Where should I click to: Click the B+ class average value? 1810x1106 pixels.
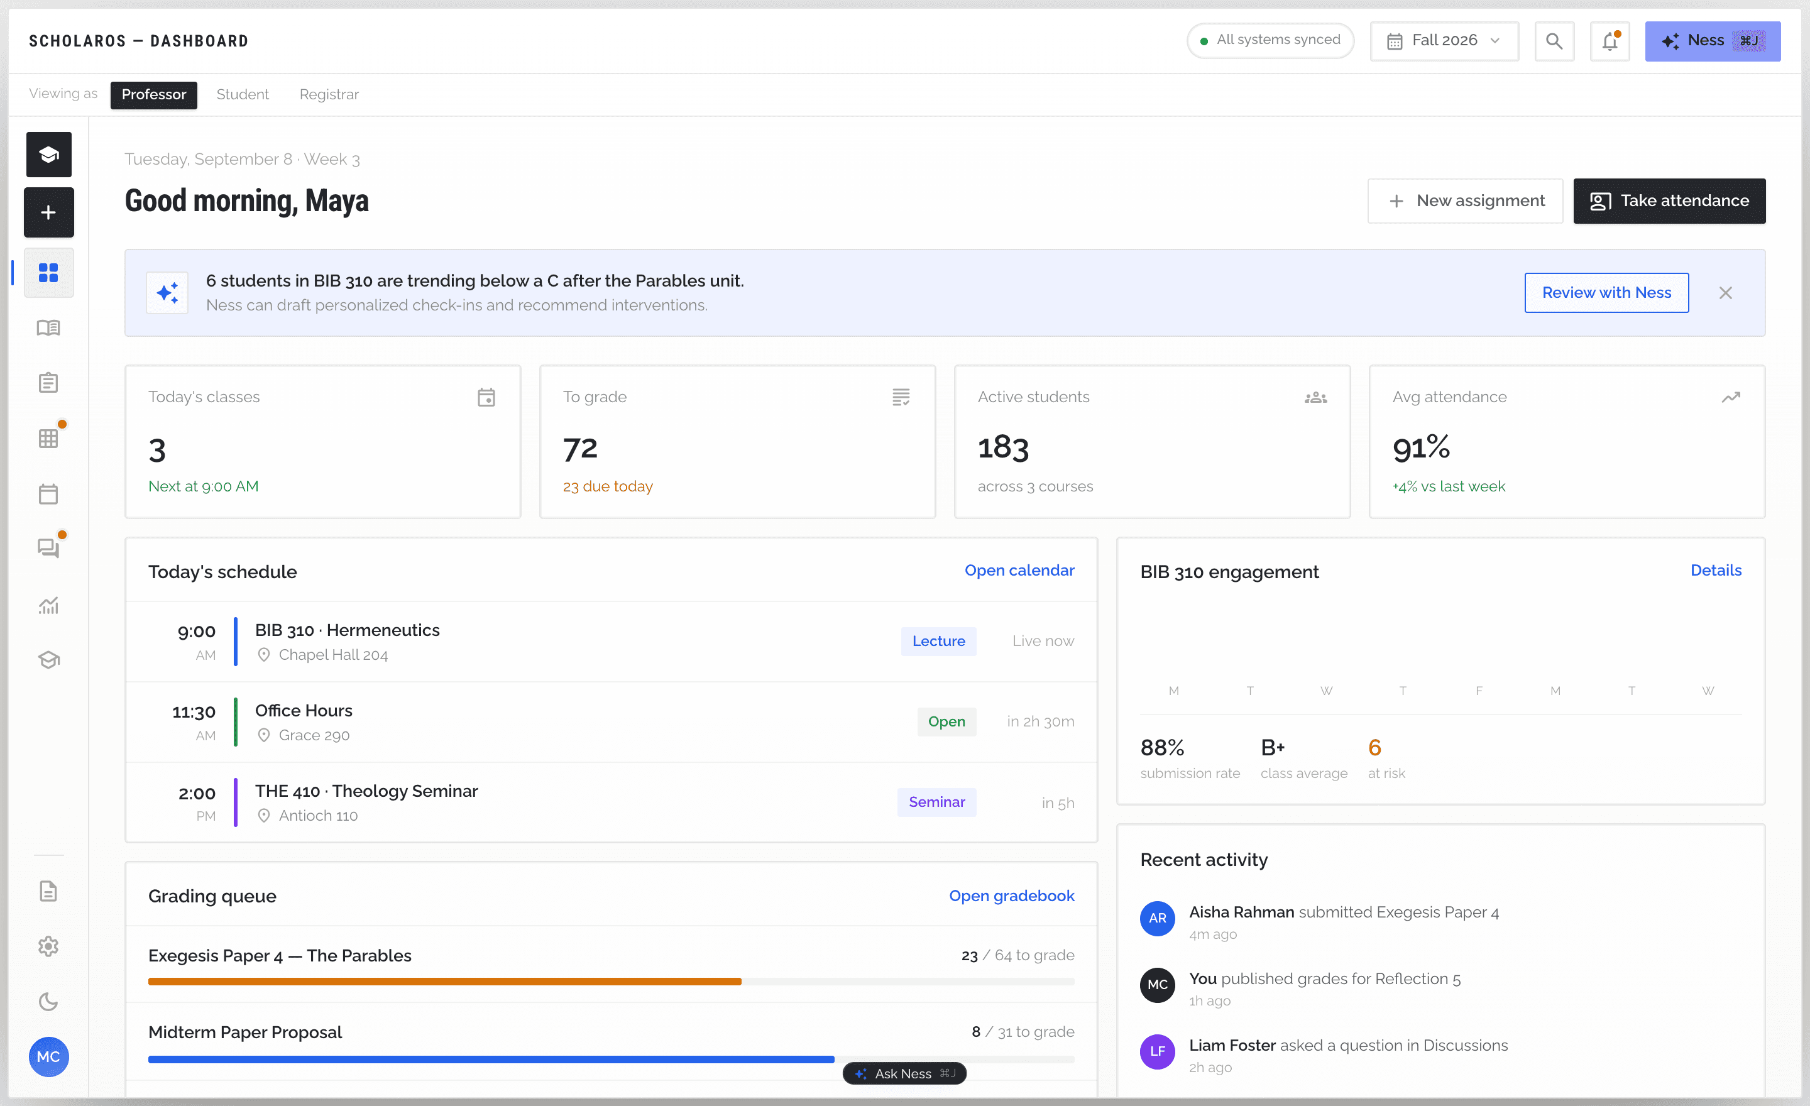1272,748
